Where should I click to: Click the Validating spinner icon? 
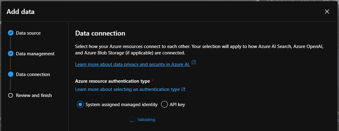click(x=132, y=120)
